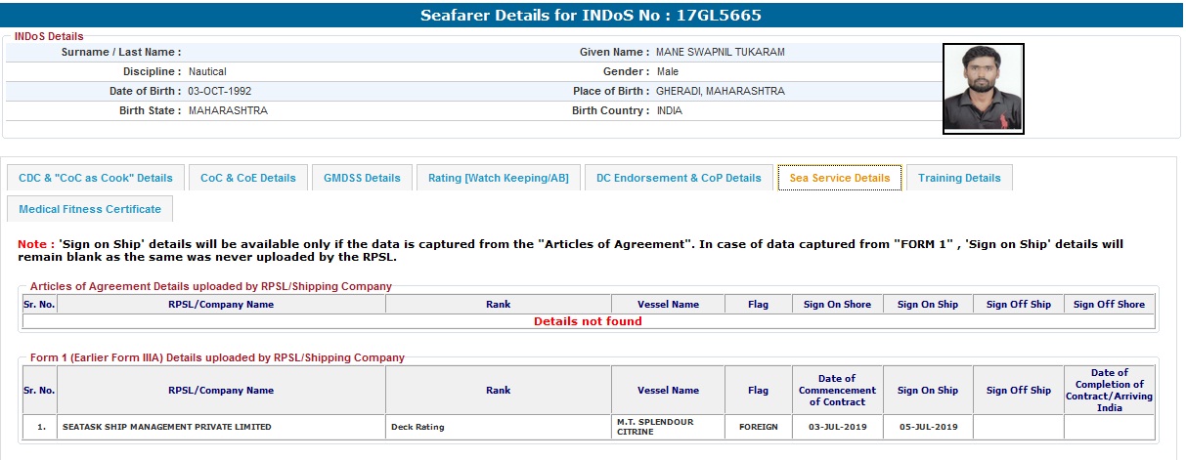Select the GMDSS Details tab
Image resolution: width=1186 pixels, height=460 pixels.
tap(362, 178)
